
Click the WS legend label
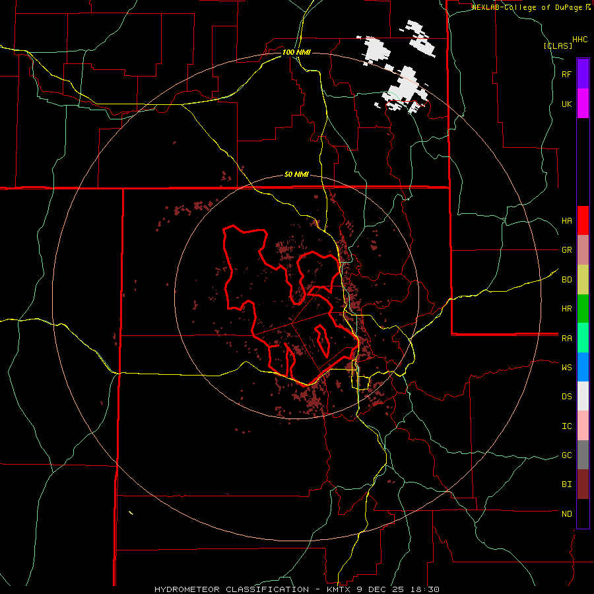[566, 367]
